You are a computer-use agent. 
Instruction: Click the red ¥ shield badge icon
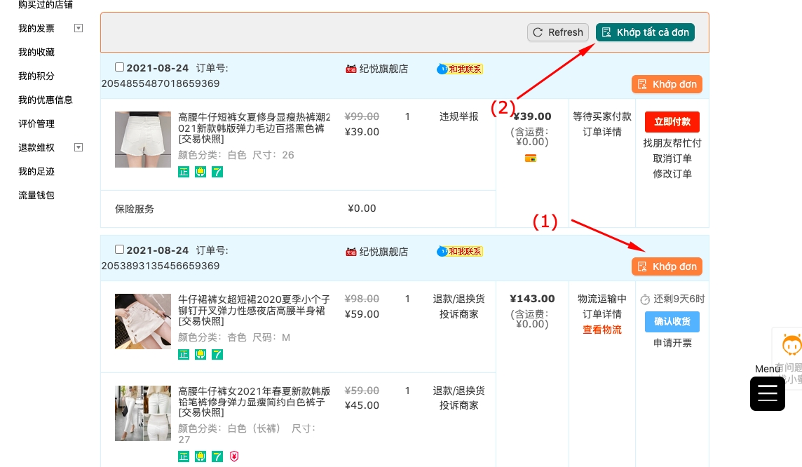click(x=234, y=456)
